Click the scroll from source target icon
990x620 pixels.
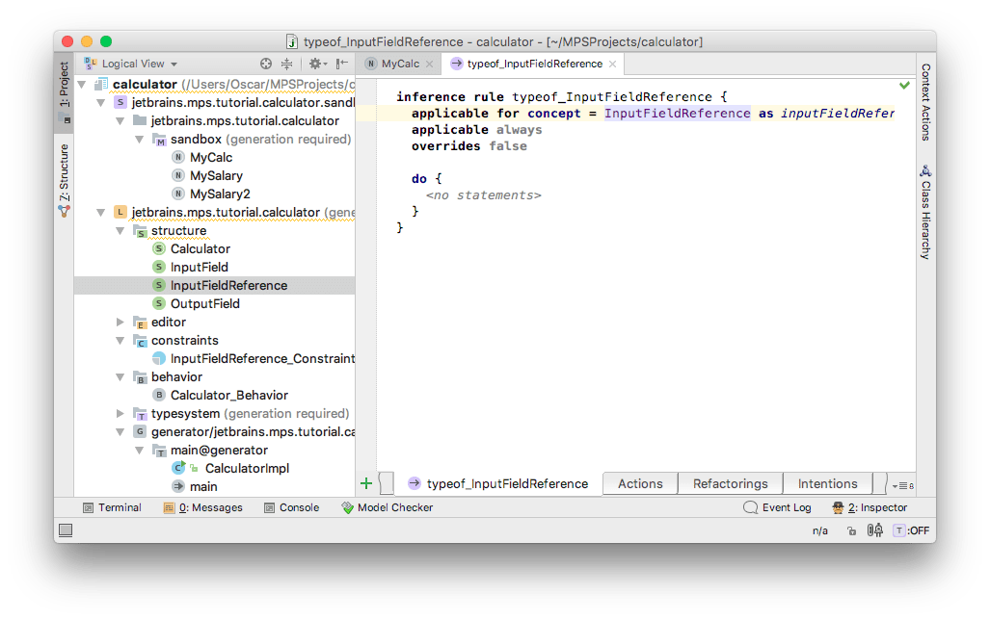coord(266,64)
